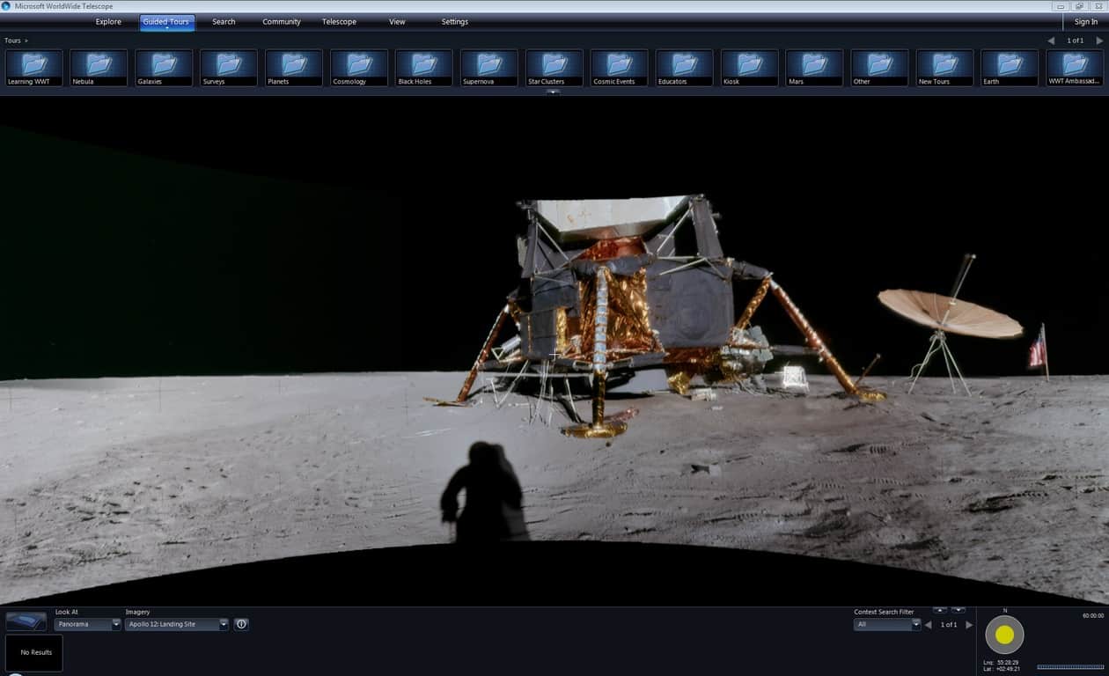This screenshot has height=676, width=1109.
Task: Go to next page of tours
Action: (x=1099, y=40)
